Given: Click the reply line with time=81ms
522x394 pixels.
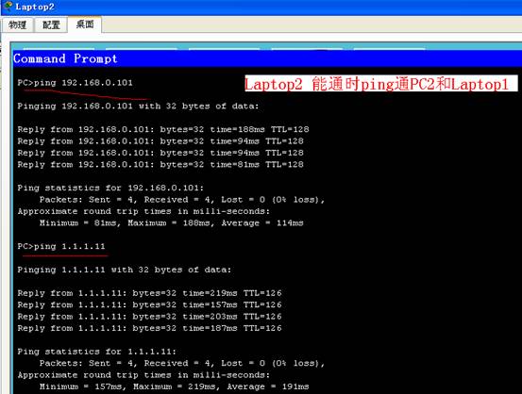Looking at the screenshot, I should [x=160, y=164].
